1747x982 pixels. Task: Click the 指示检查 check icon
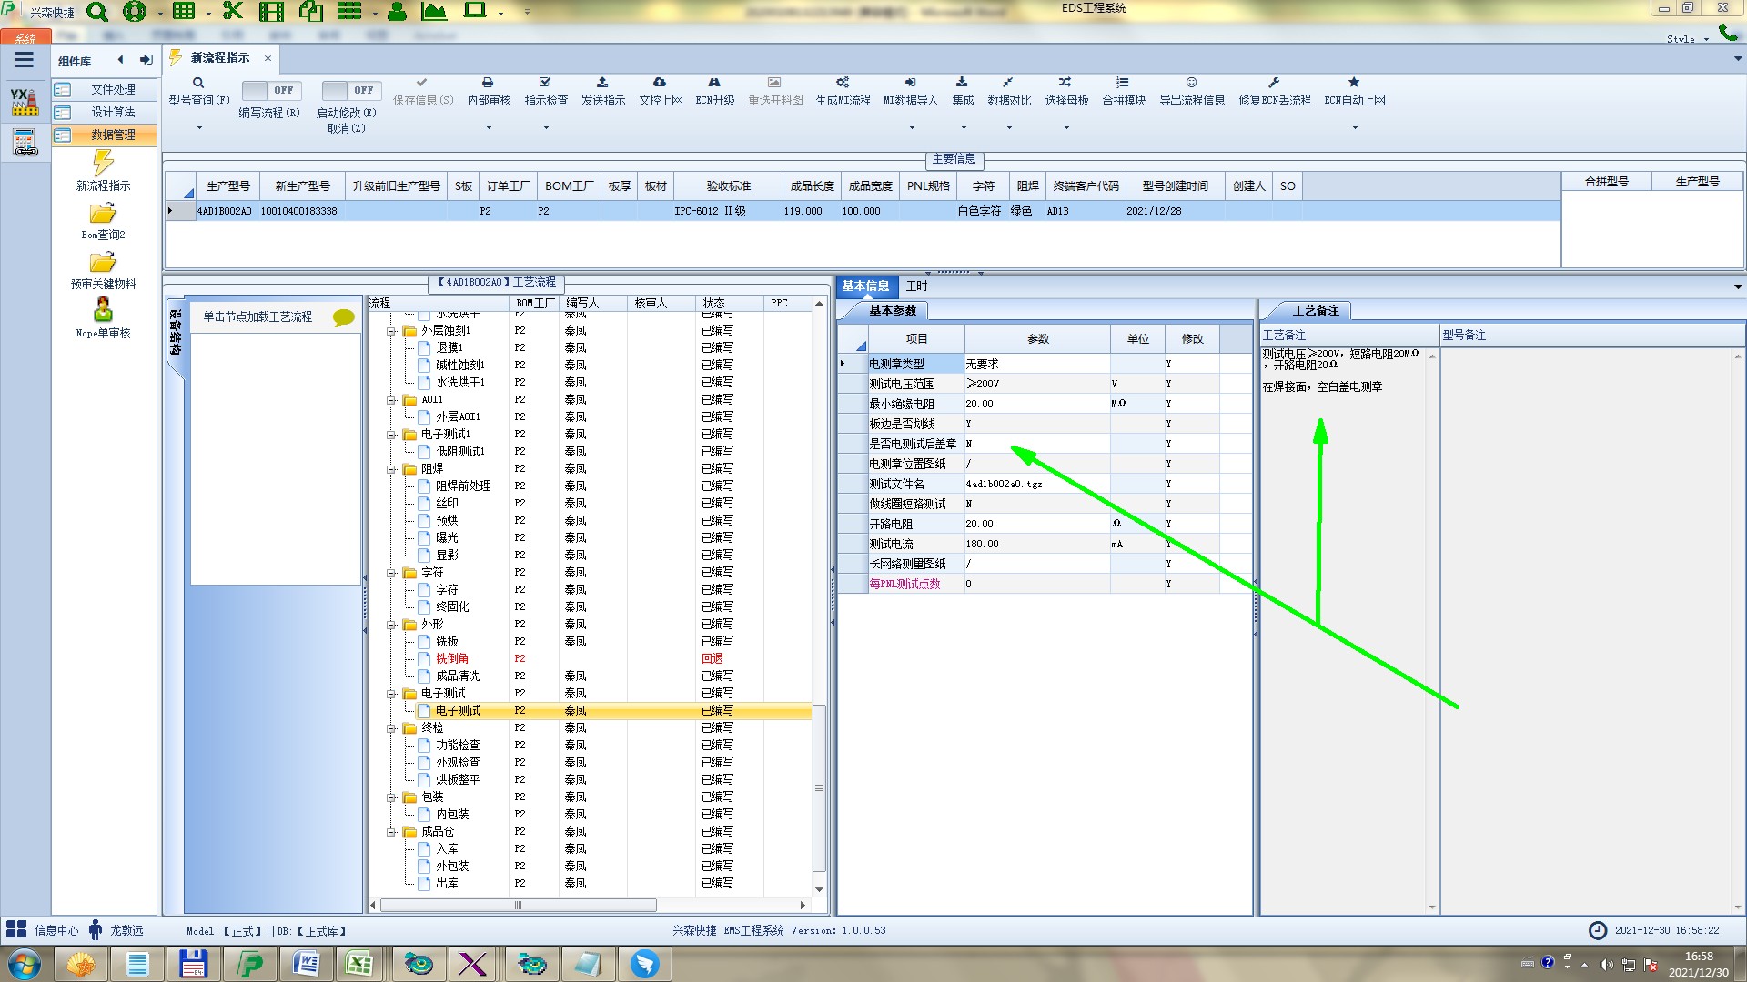click(545, 83)
